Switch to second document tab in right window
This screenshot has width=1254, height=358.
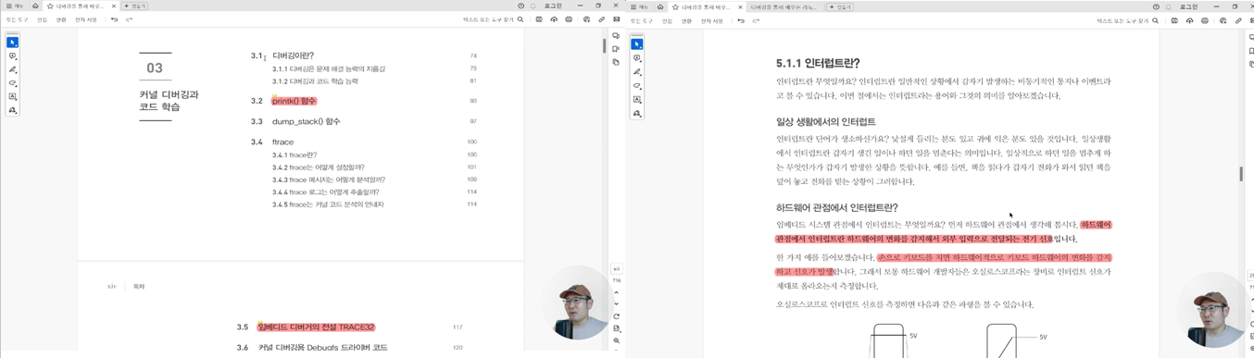pyautogui.click(x=784, y=6)
